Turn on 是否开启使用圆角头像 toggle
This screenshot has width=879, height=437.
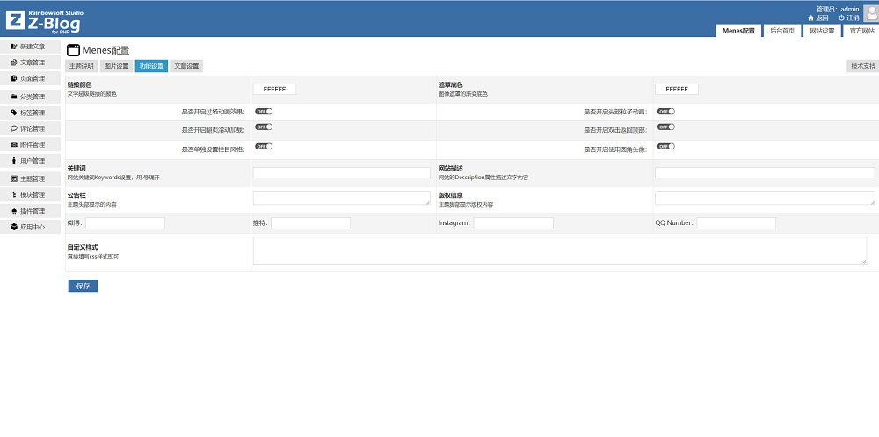(665, 147)
